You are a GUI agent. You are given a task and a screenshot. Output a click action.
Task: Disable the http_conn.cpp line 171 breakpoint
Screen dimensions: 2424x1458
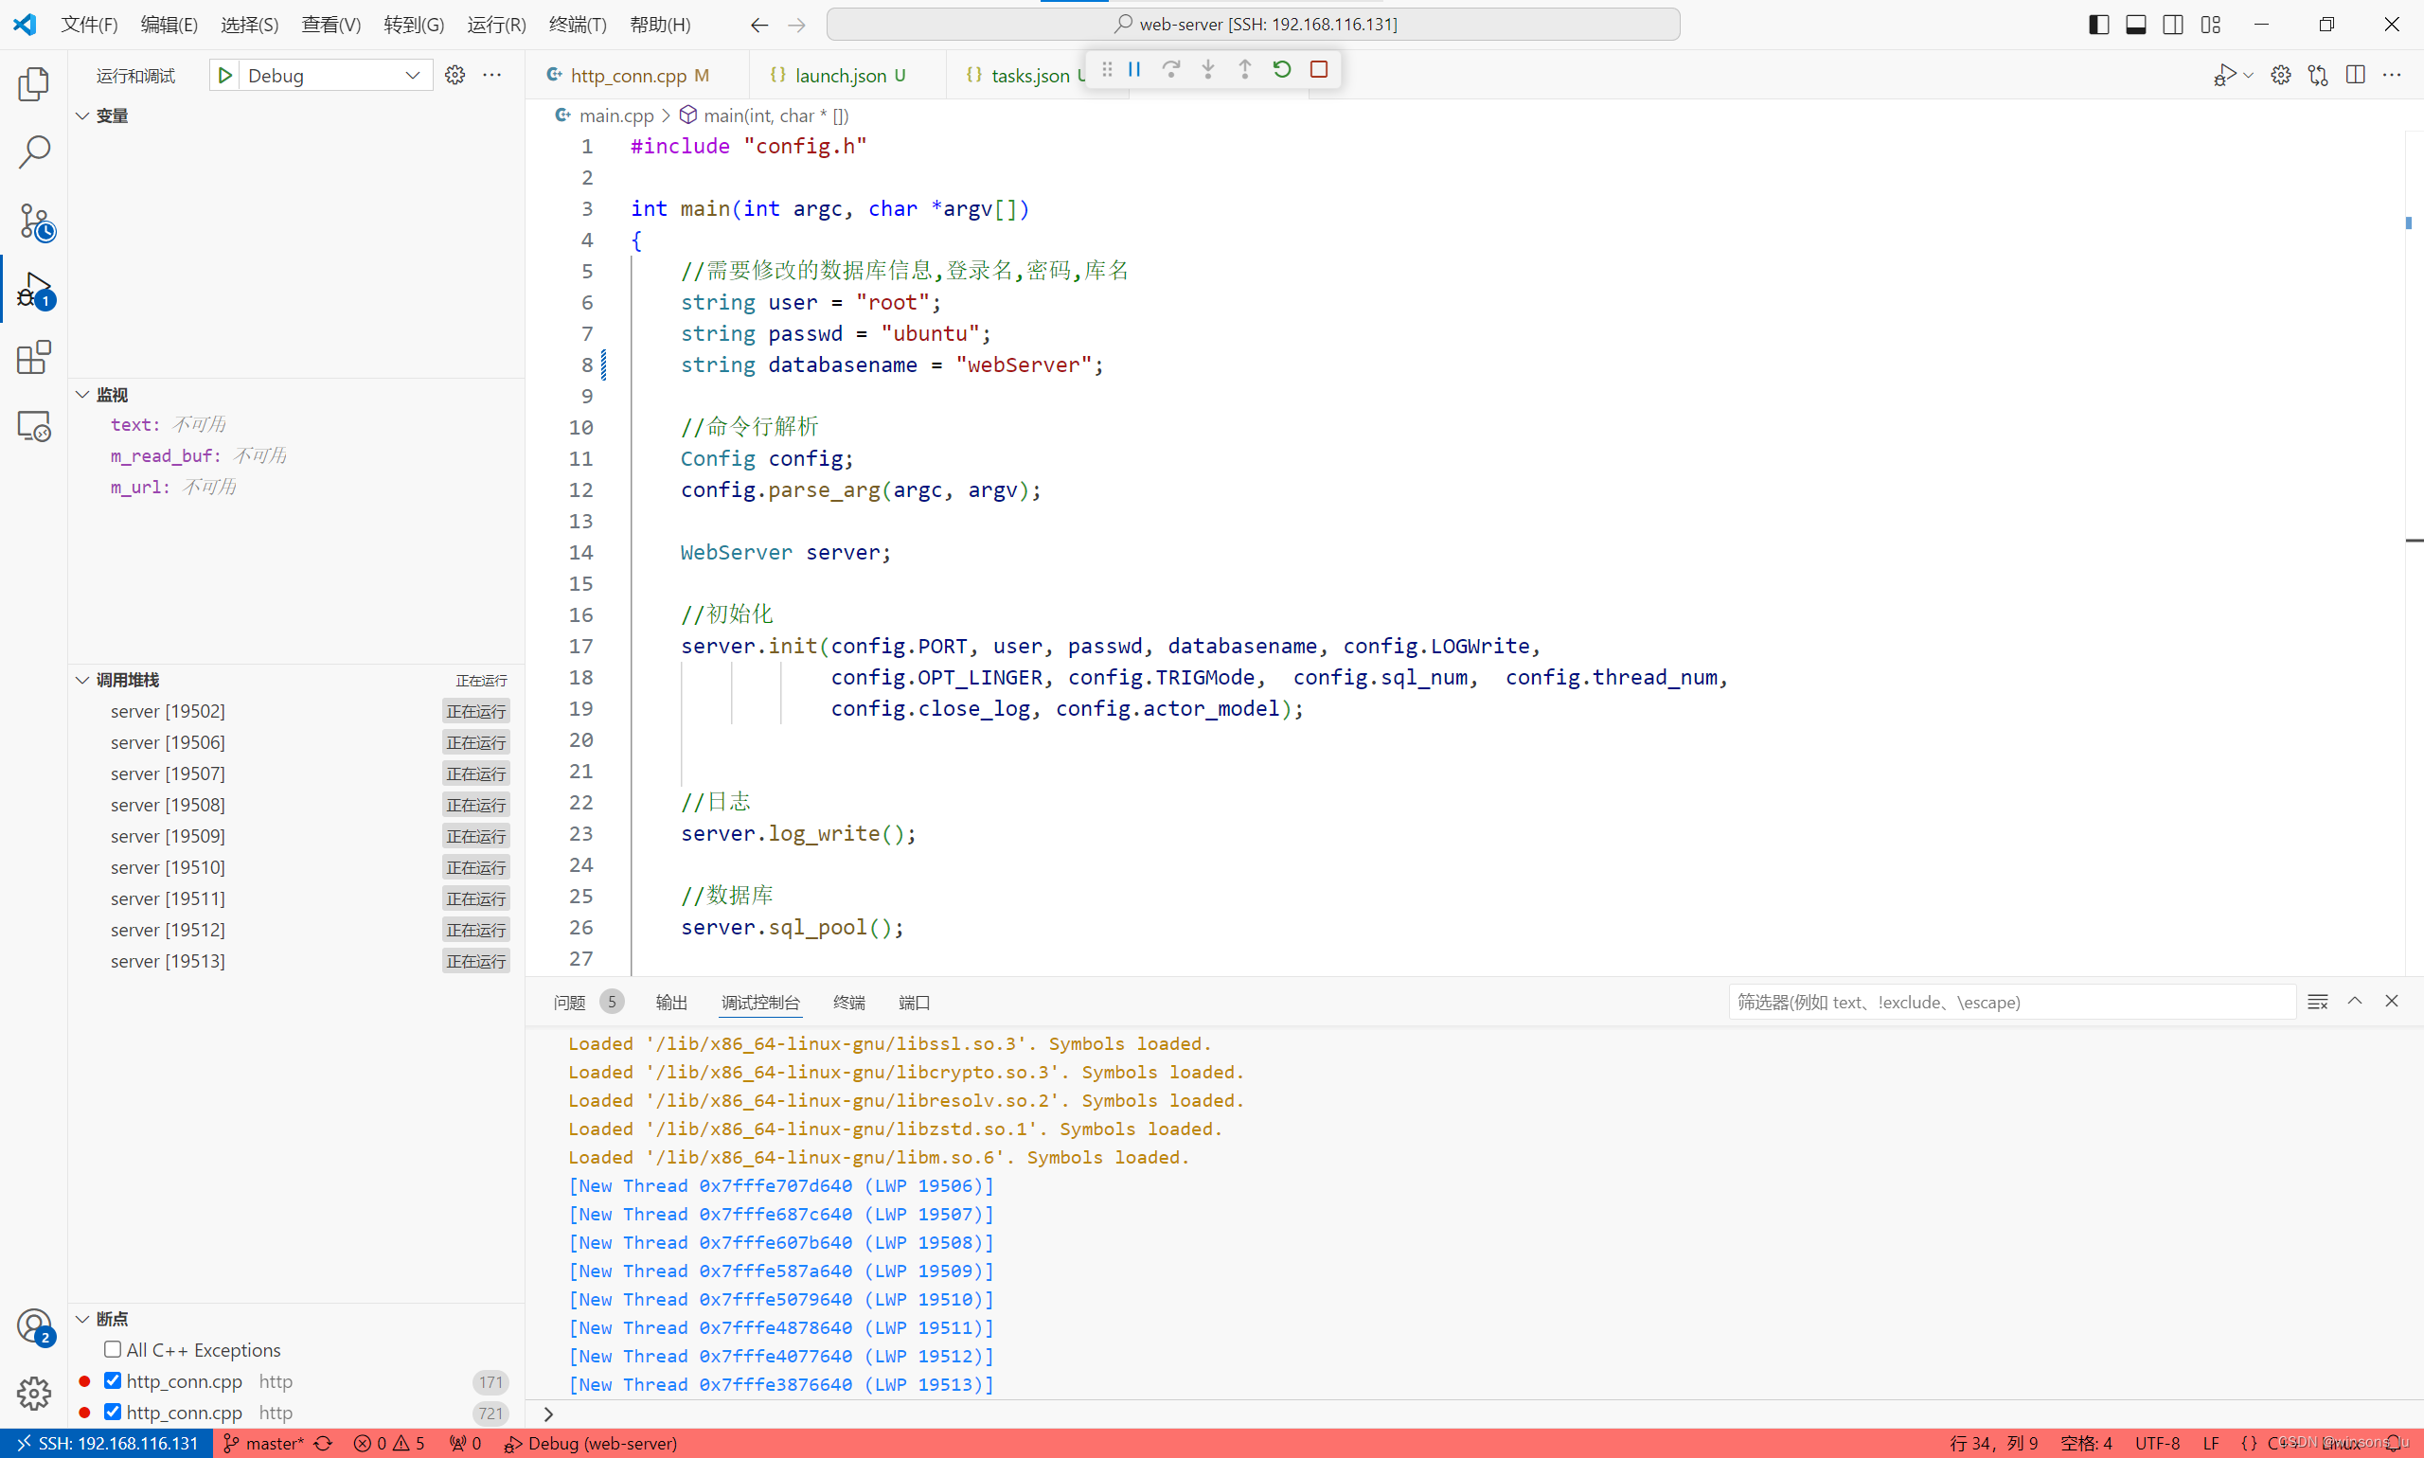click(112, 1380)
